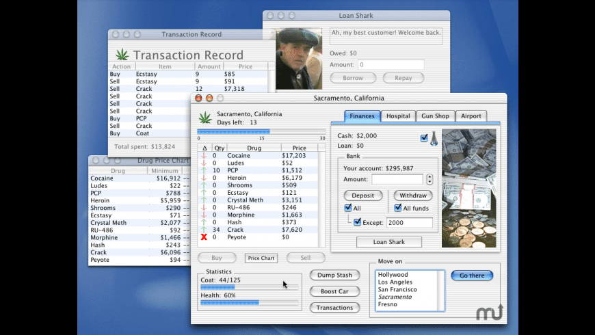Click the Deposit button
Viewport: 595px width, 335px height.
363,196
